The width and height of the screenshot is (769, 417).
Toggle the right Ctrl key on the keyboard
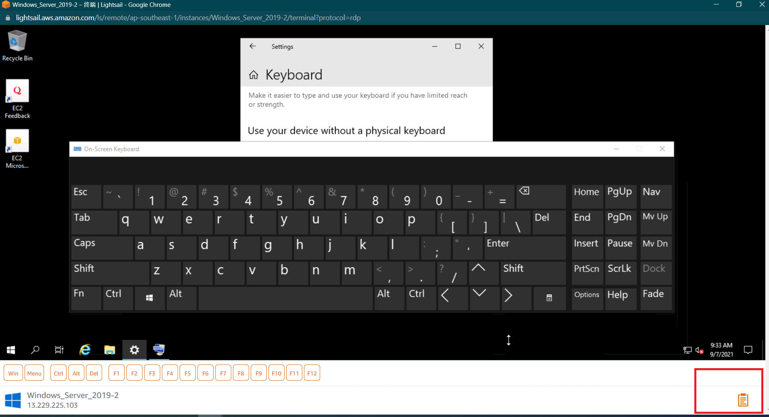pyautogui.click(x=421, y=298)
